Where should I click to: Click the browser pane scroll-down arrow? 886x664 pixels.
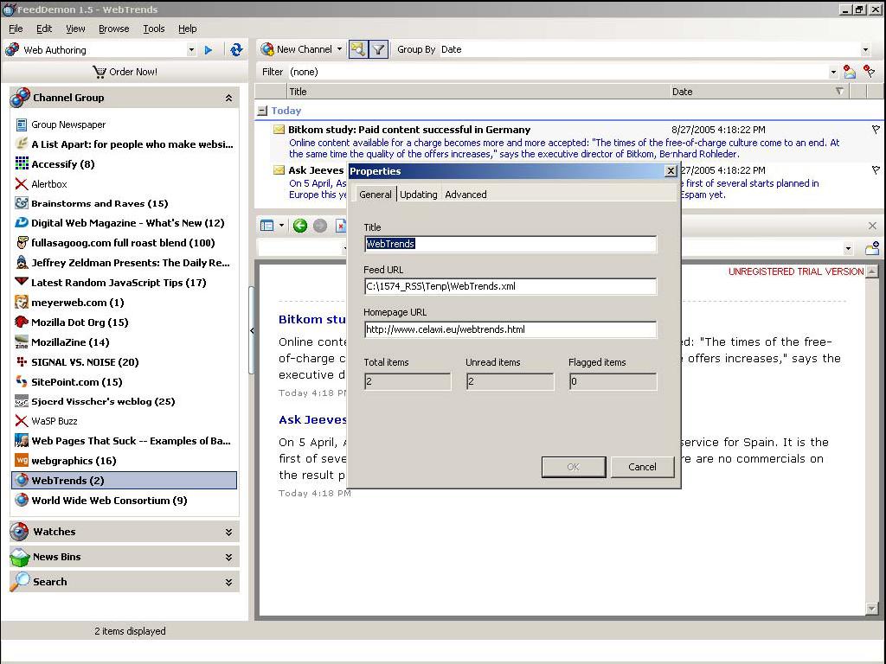[x=872, y=608]
